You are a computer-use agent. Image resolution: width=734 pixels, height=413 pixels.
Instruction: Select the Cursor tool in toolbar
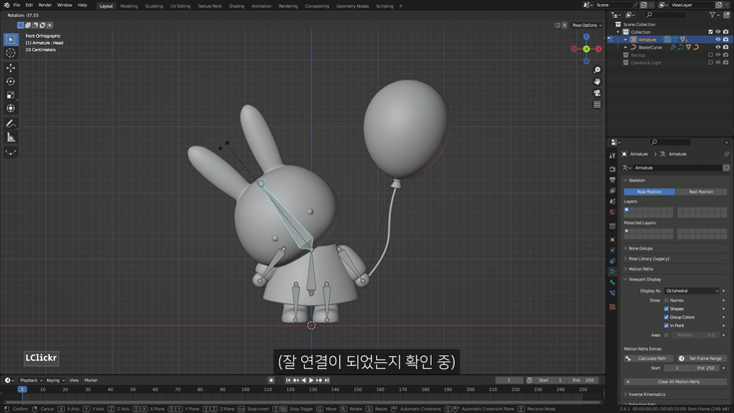(11, 53)
